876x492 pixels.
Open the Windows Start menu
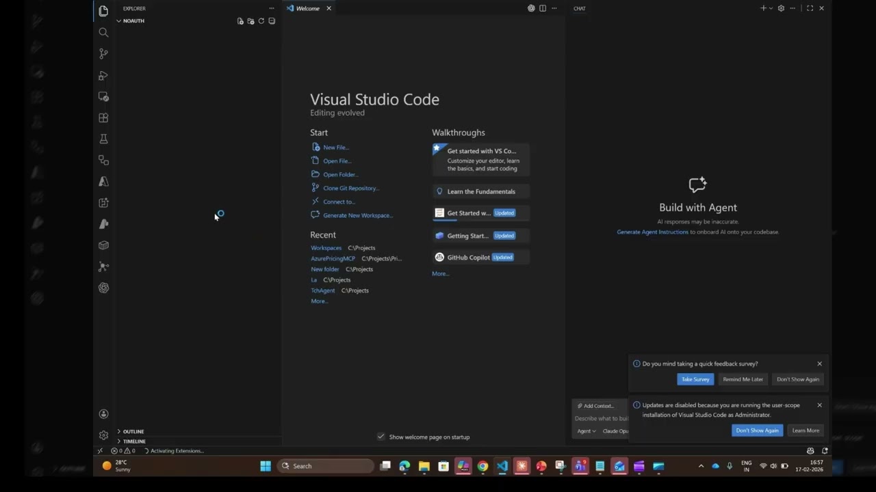point(266,466)
